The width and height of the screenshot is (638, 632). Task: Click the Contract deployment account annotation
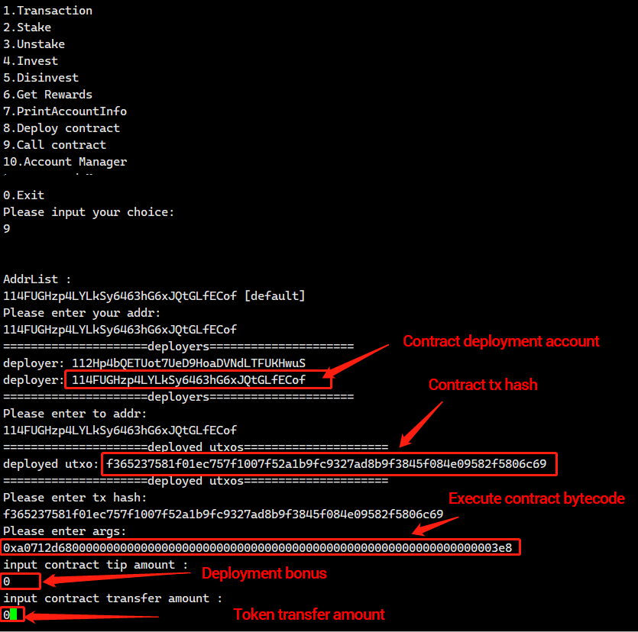pos(501,341)
